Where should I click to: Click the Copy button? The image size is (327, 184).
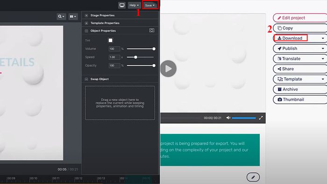[x=300, y=28]
